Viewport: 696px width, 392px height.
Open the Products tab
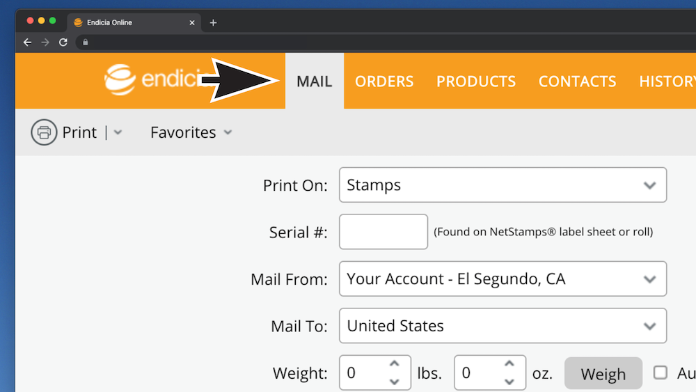(x=476, y=81)
